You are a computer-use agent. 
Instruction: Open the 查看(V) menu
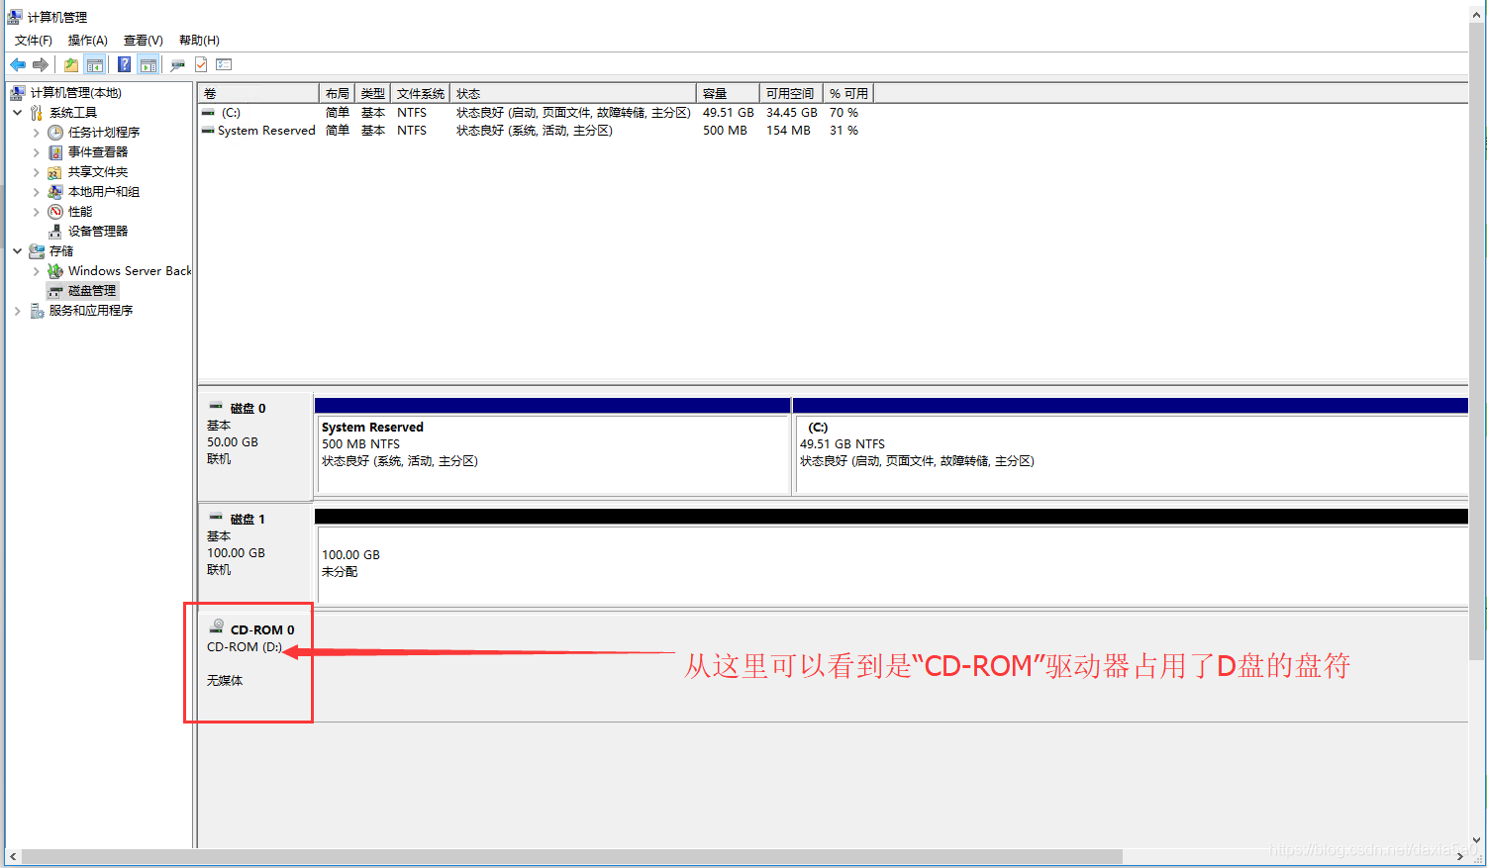click(143, 40)
